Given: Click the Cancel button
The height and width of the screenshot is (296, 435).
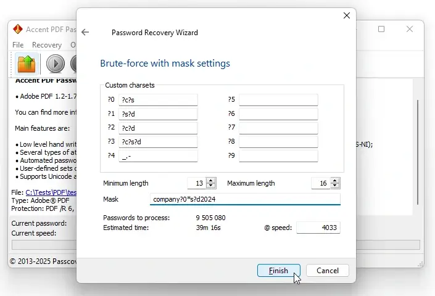Looking at the screenshot, I should 328,271.
